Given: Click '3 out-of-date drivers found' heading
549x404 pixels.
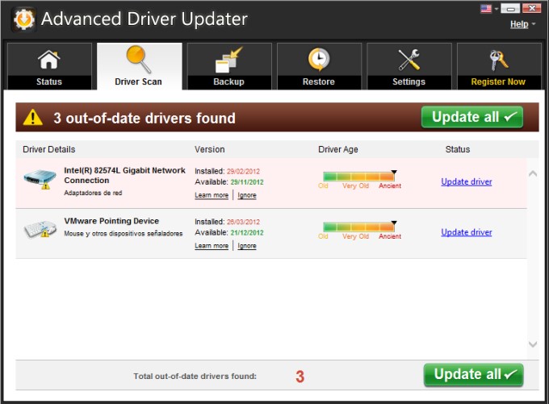Looking at the screenshot, I should 145,119.
